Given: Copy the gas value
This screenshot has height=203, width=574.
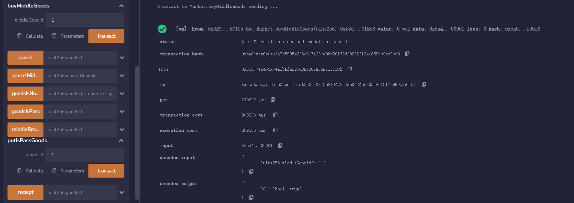Looking at the screenshot, I should point(273,99).
